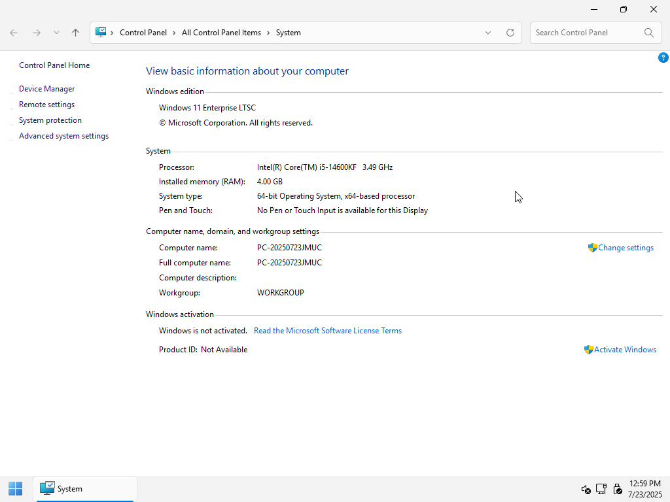
Task: Click Activate Windows link
Action: [x=625, y=350]
